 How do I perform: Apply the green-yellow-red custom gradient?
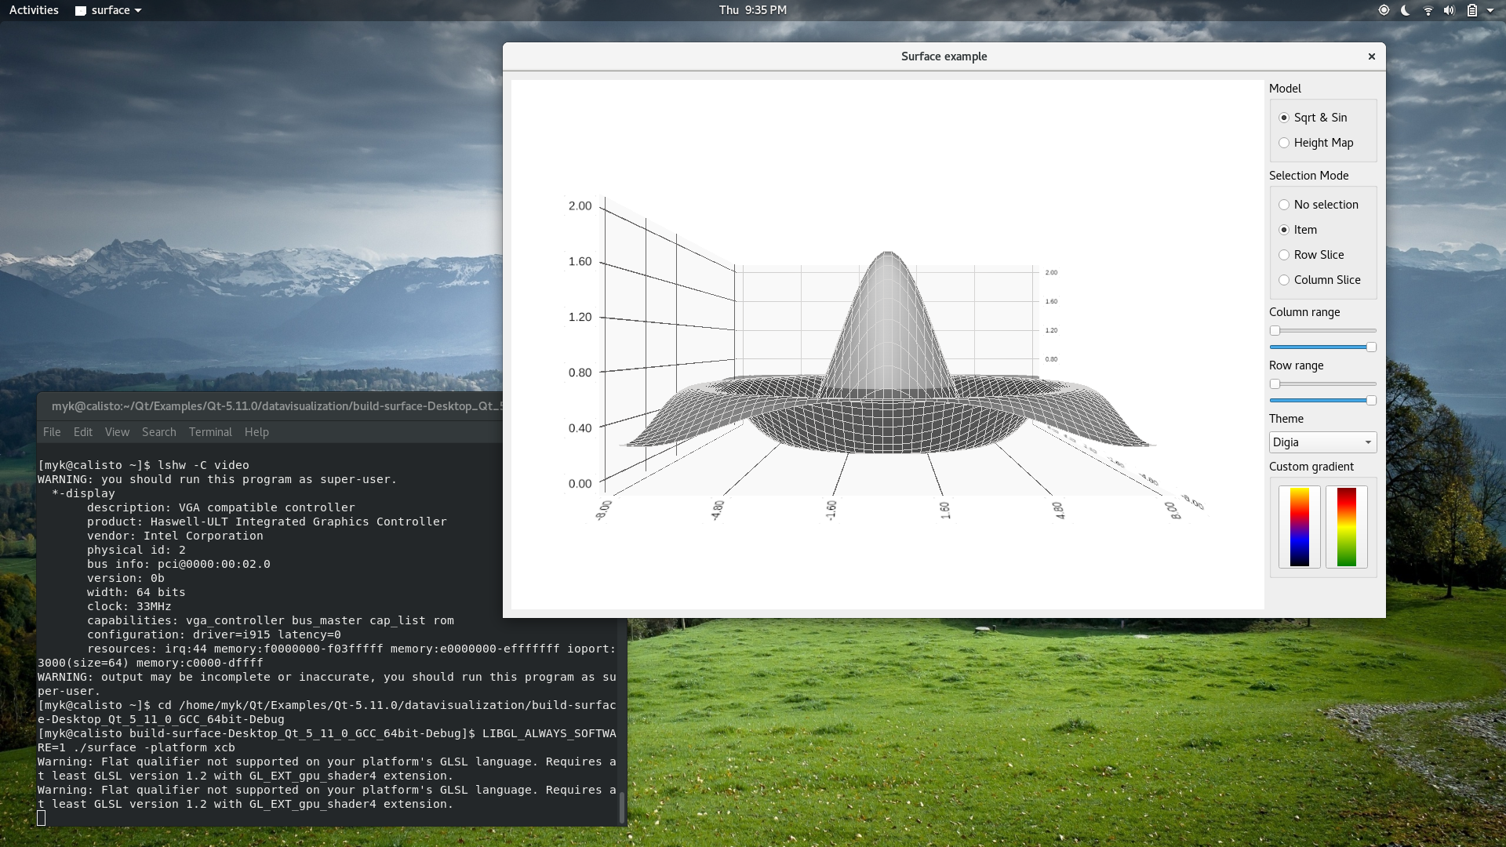pos(1346,526)
